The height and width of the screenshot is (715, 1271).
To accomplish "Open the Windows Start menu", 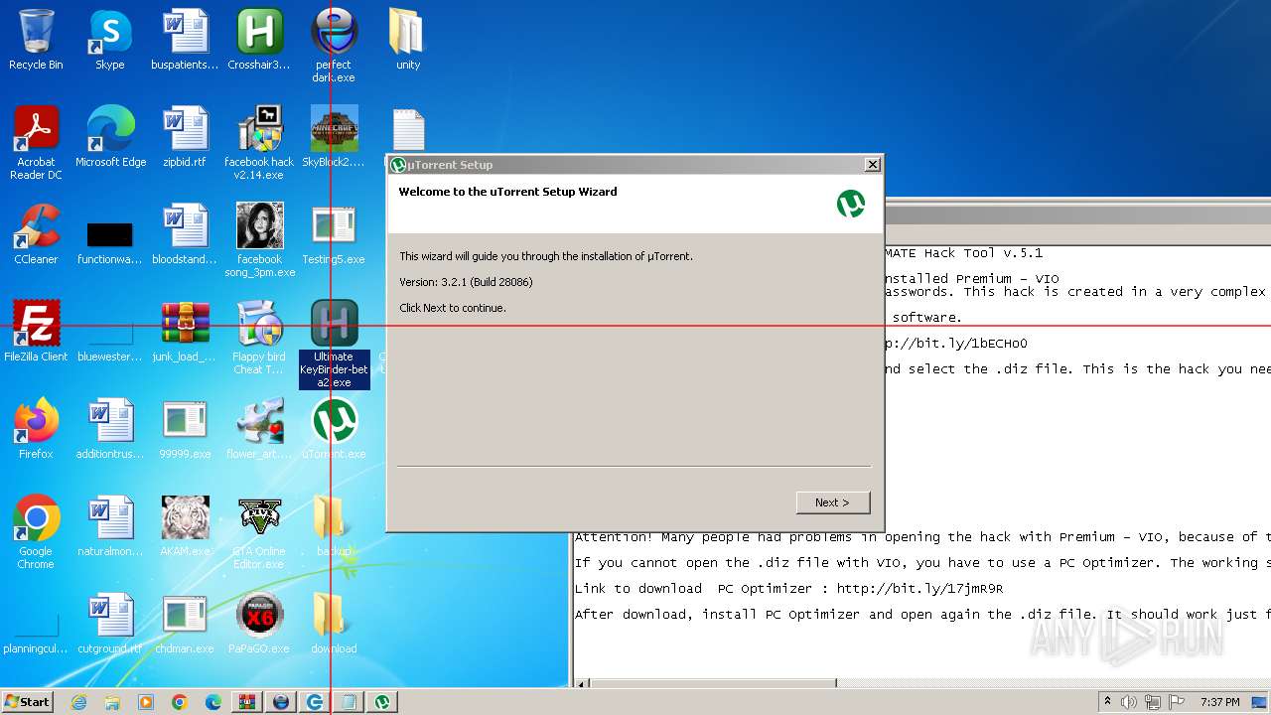I will 27,701.
